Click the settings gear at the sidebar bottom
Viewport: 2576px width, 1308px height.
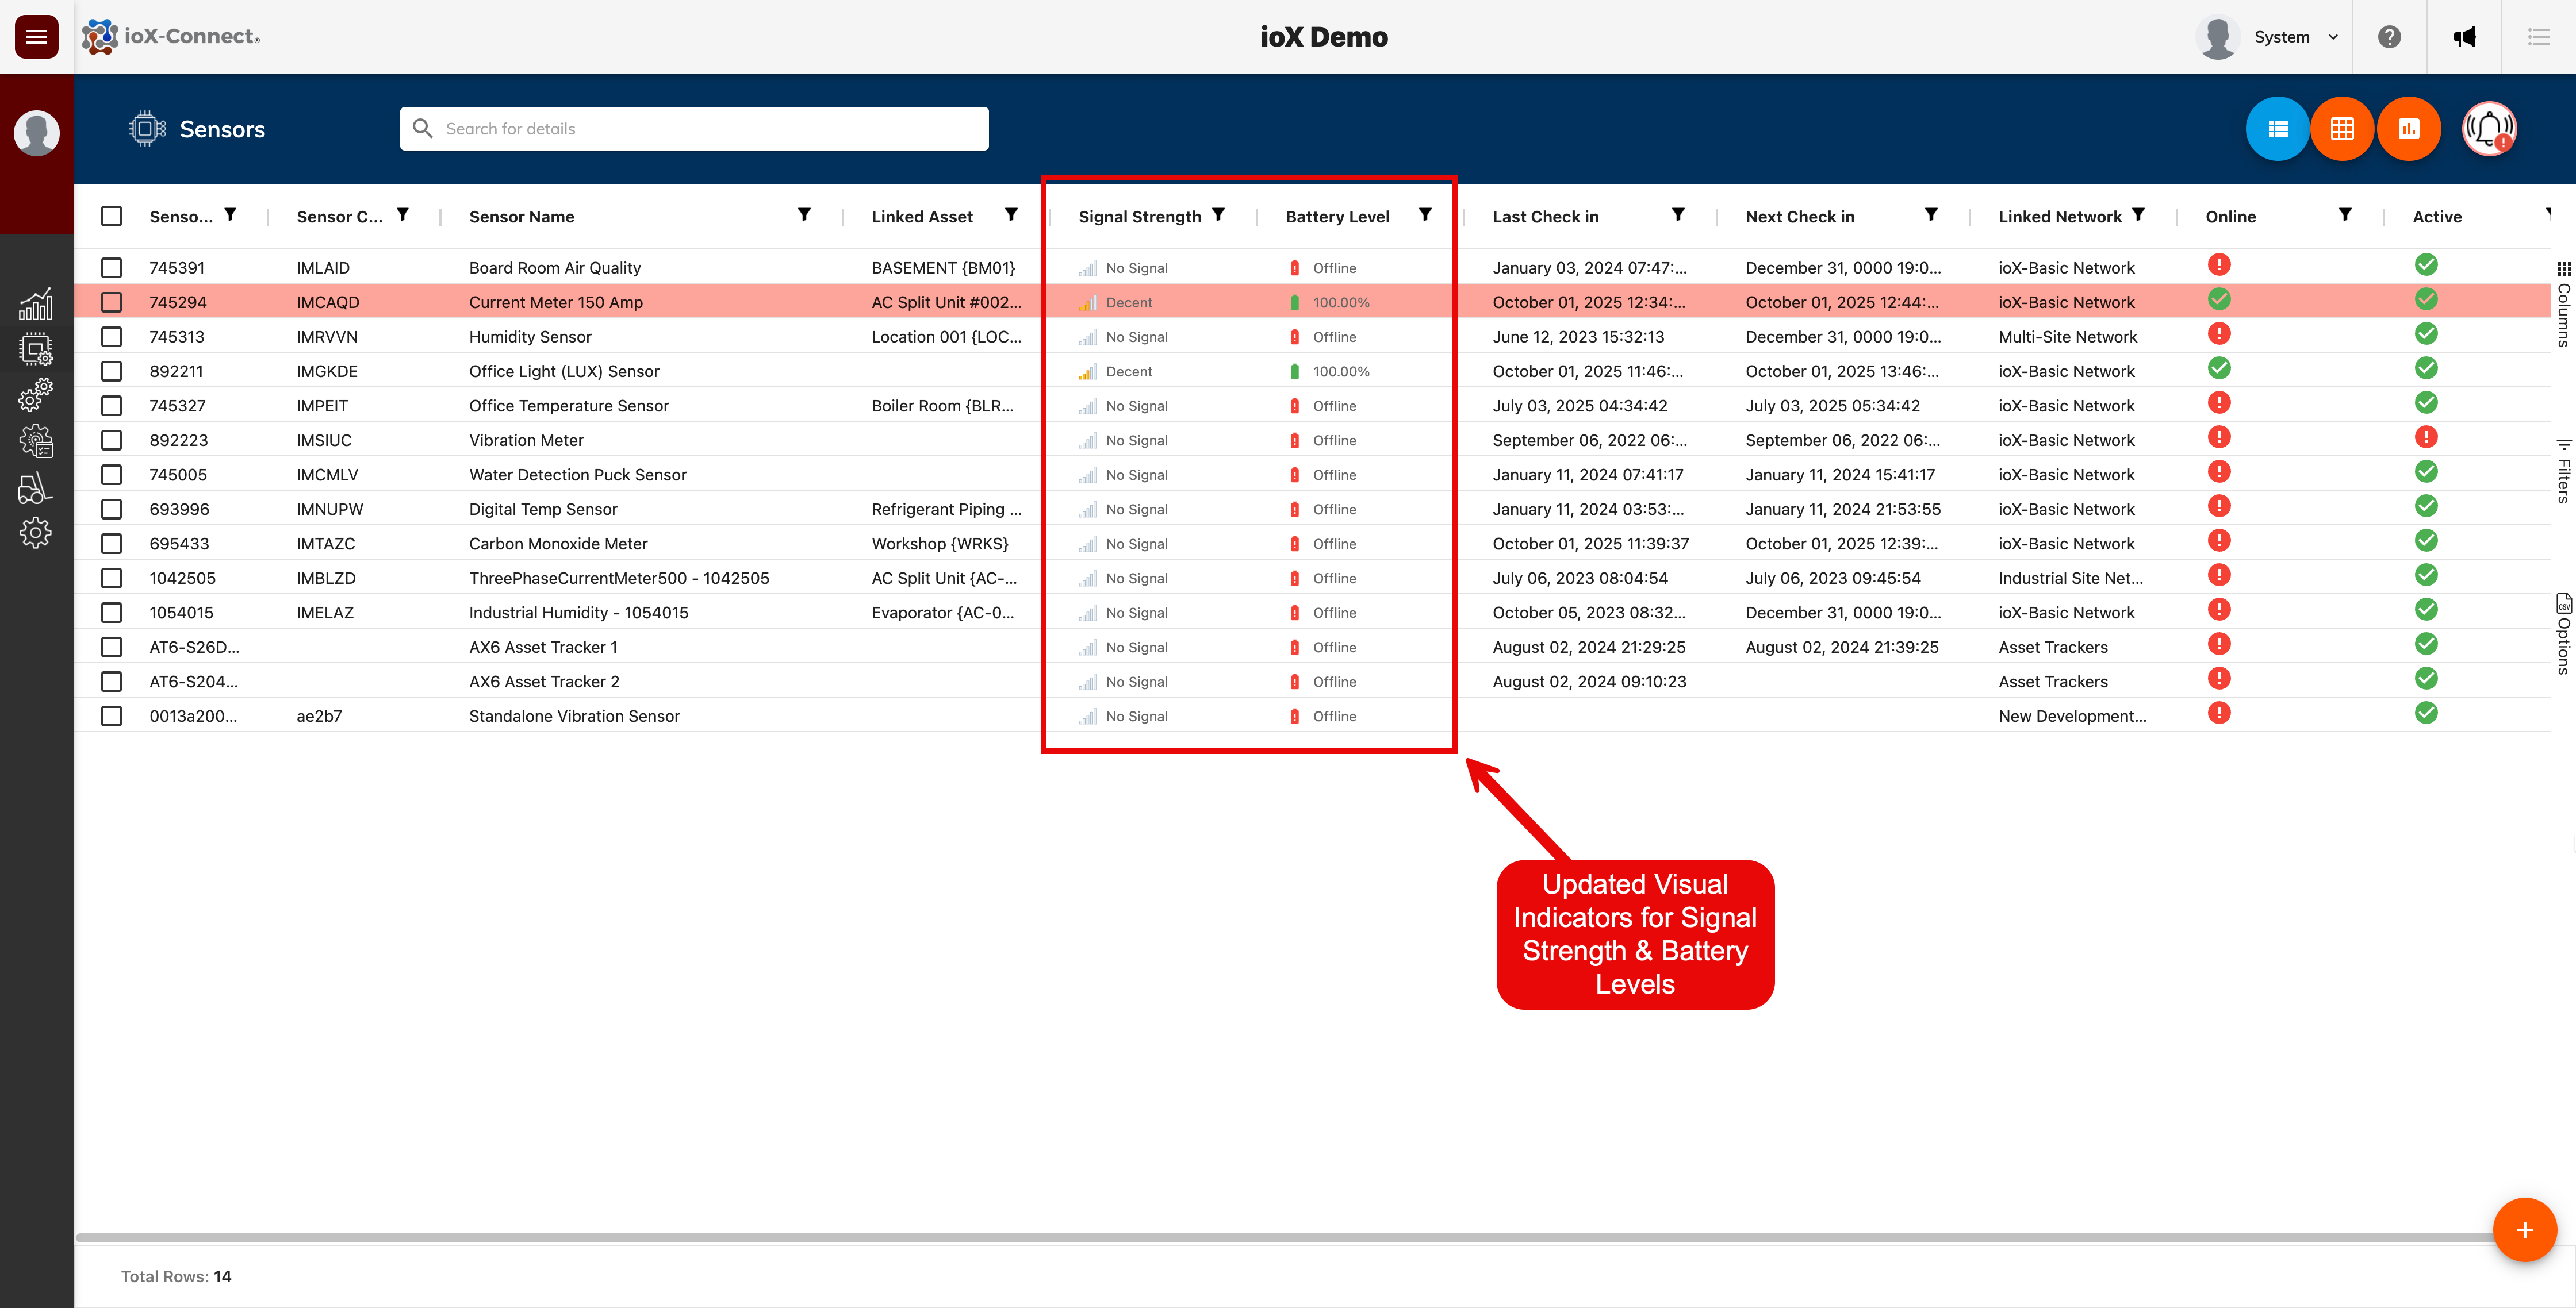(36, 532)
